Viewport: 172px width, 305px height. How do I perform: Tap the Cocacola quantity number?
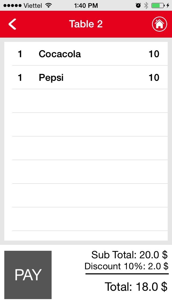20,54
